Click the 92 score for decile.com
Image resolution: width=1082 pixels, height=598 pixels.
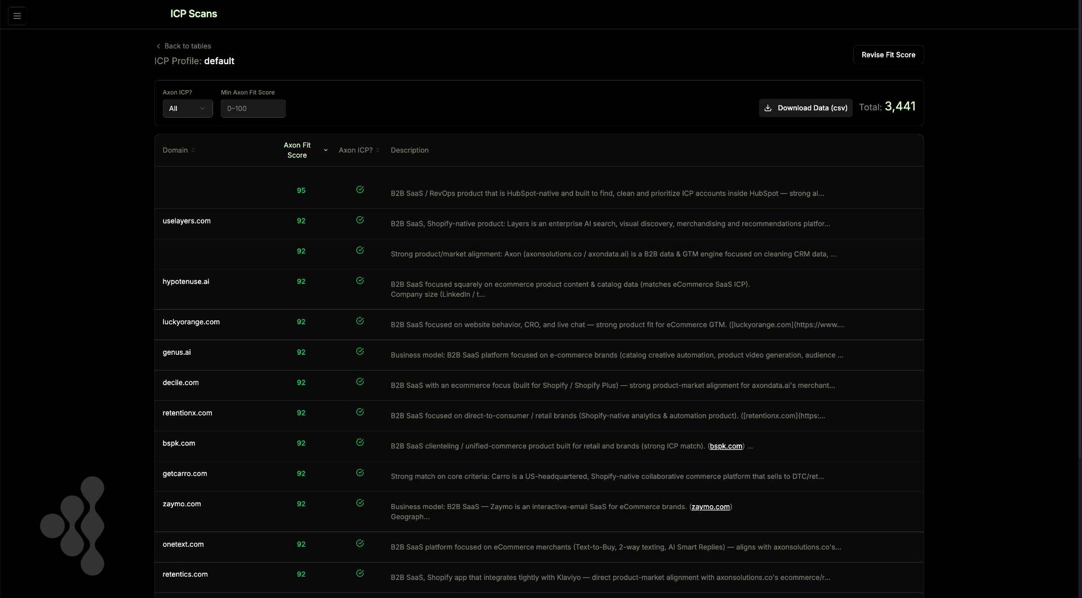pos(301,383)
